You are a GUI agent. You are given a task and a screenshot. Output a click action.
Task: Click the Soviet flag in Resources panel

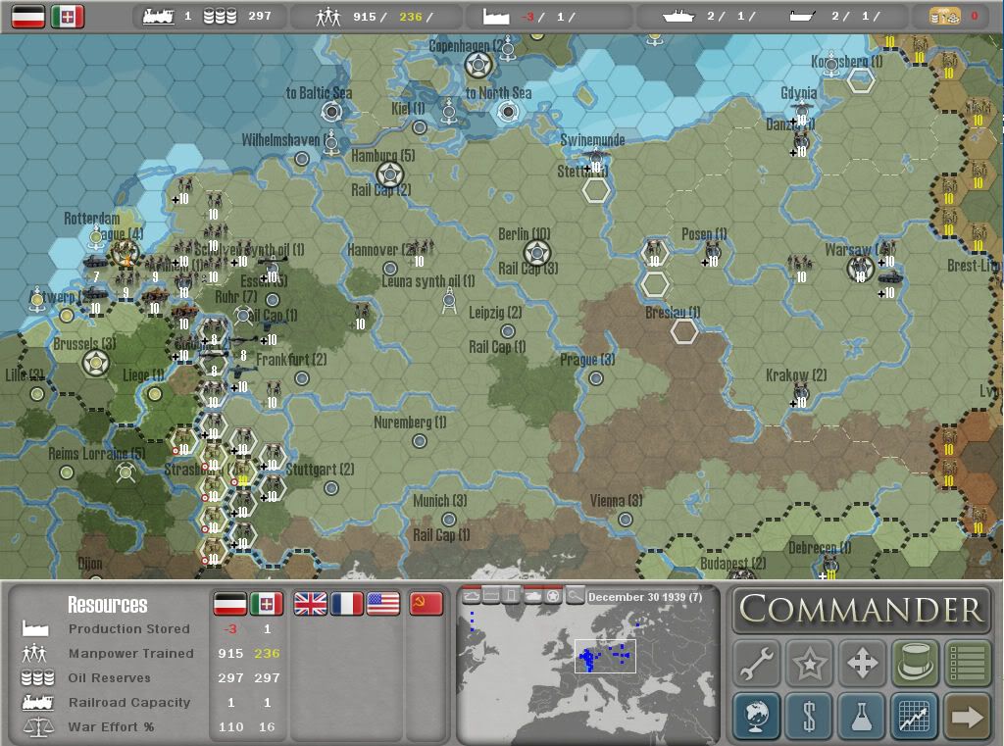click(426, 604)
